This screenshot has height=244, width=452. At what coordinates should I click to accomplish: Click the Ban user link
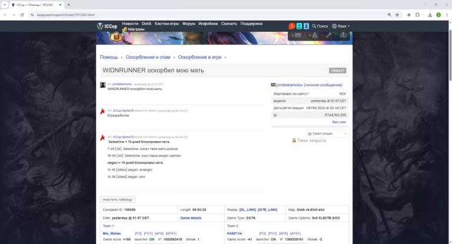339,122
